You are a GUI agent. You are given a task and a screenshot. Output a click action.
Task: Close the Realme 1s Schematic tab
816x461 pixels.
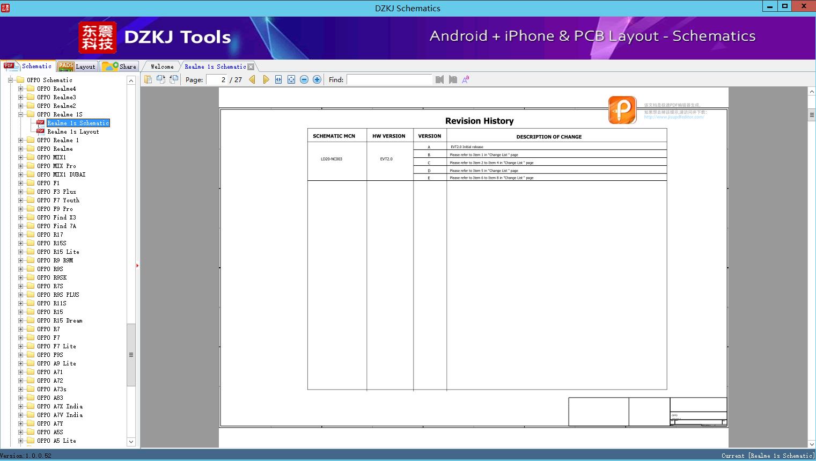click(251, 67)
